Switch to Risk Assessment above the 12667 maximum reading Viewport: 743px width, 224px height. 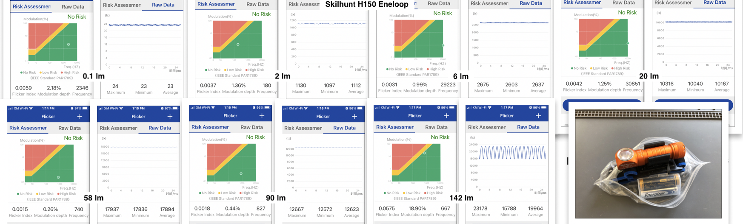click(303, 128)
